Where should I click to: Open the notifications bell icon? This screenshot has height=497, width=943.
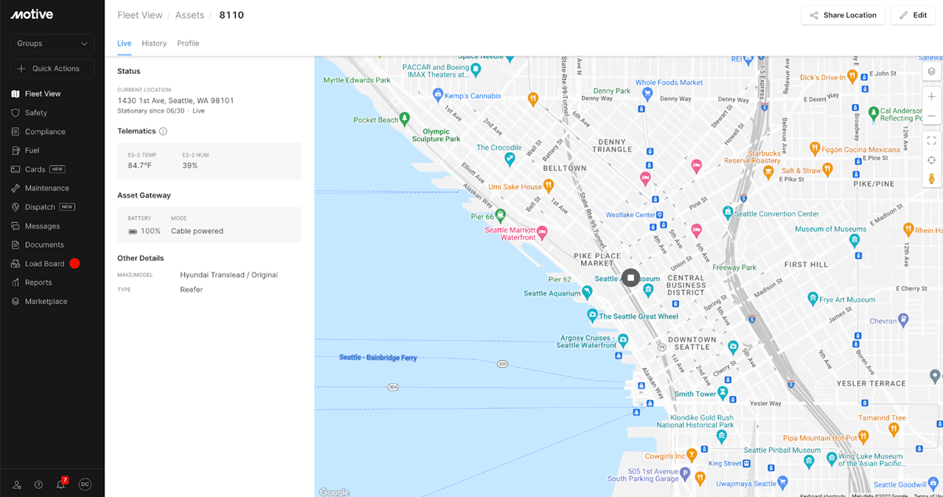coord(61,484)
